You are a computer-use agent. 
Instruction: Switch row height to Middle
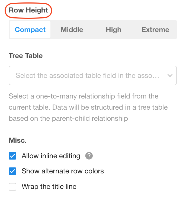pyautogui.click(x=72, y=30)
